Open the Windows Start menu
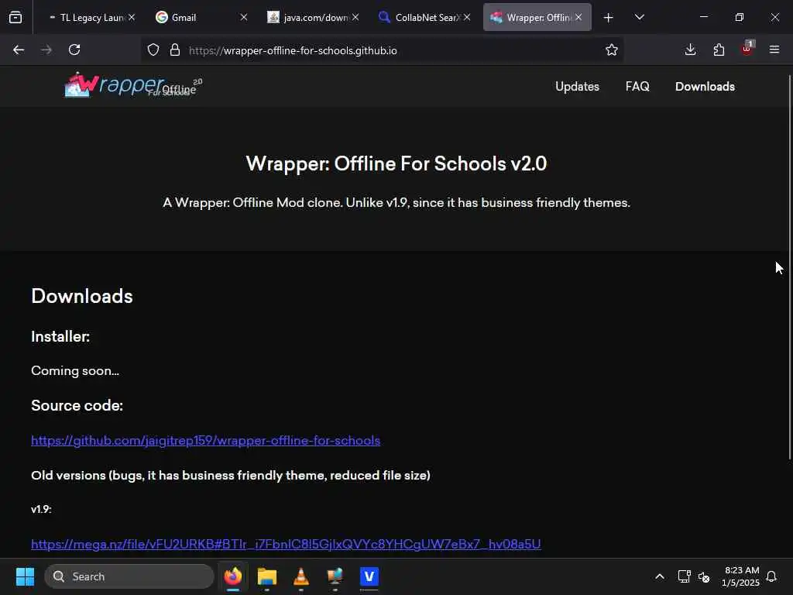Image resolution: width=793 pixels, height=595 pixels. tap(25, 576)
